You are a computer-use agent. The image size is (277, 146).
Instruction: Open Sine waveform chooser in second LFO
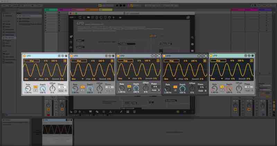point(77,79)
